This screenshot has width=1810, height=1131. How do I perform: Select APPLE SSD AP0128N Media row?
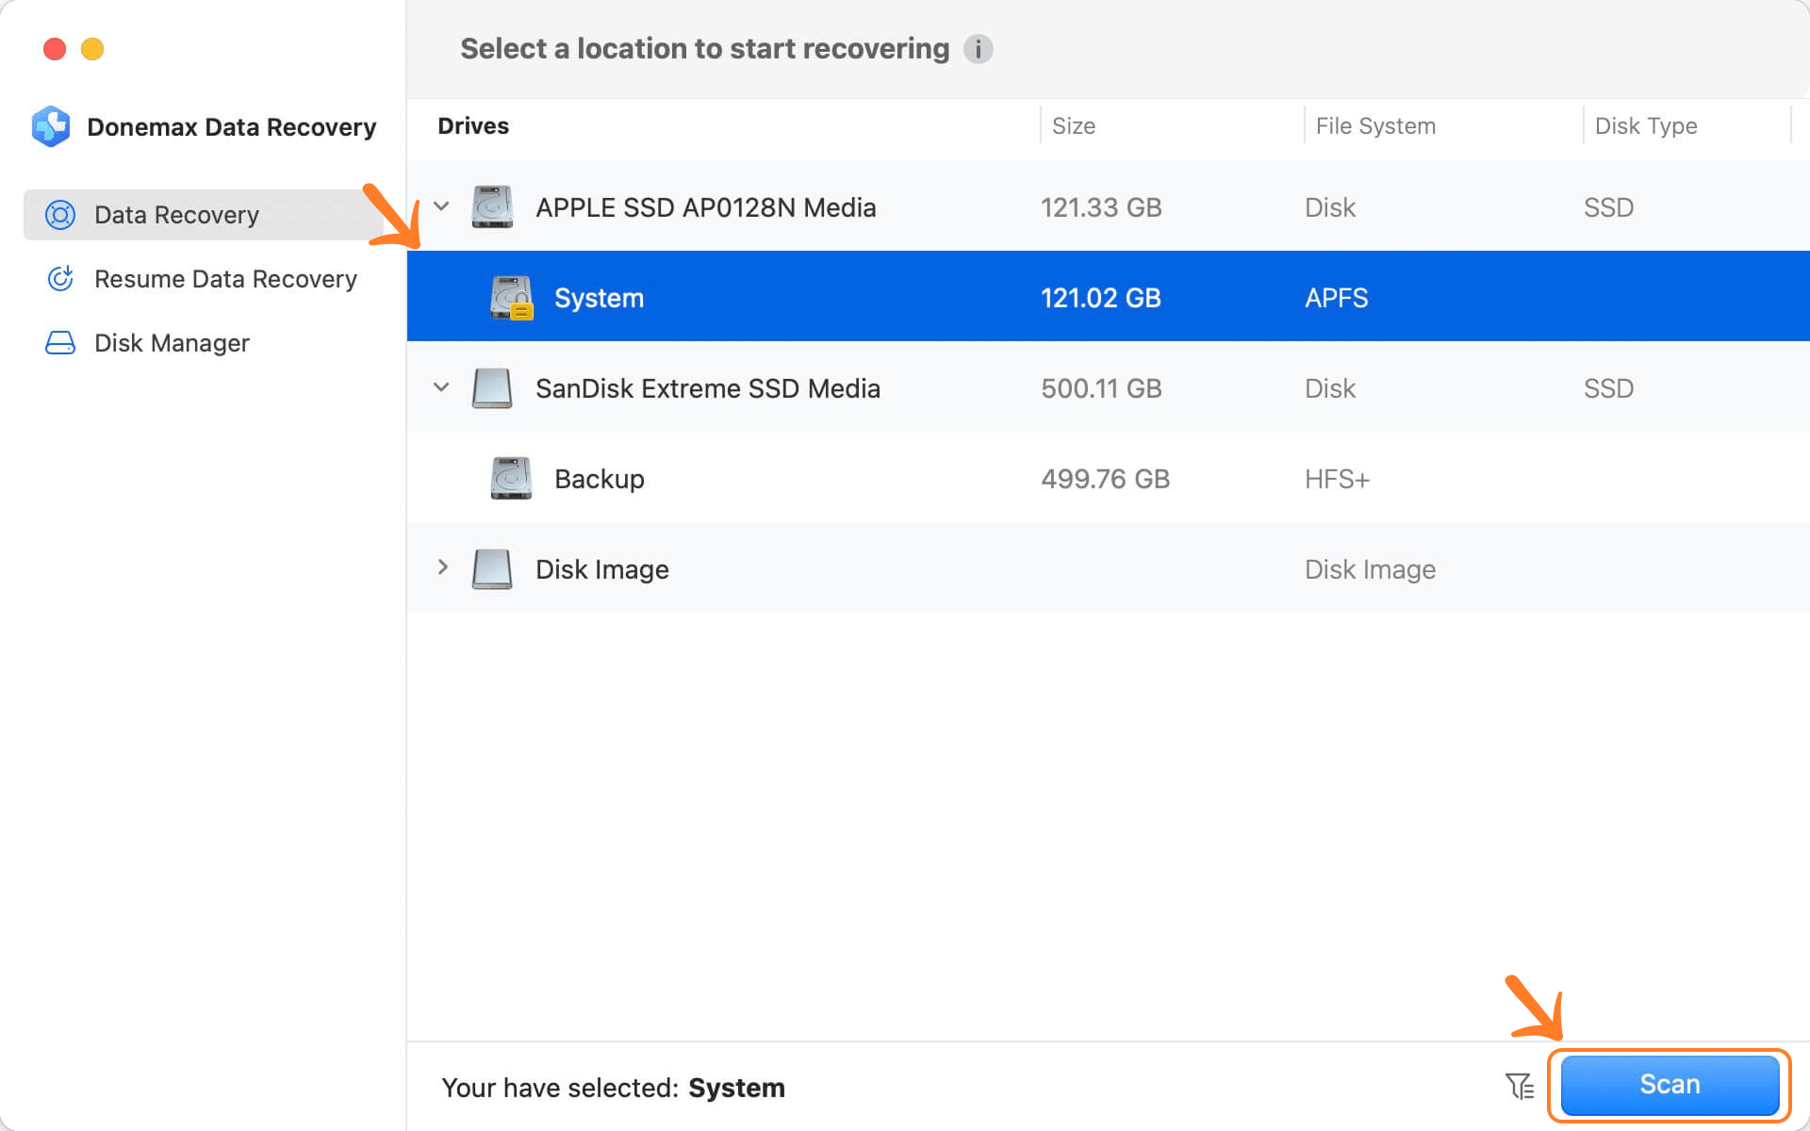[x=1109, y=206]
